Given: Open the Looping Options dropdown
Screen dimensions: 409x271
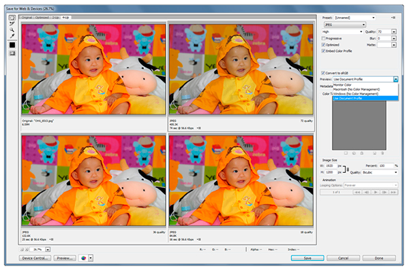Looking at the screenshot, I should 371,185.
